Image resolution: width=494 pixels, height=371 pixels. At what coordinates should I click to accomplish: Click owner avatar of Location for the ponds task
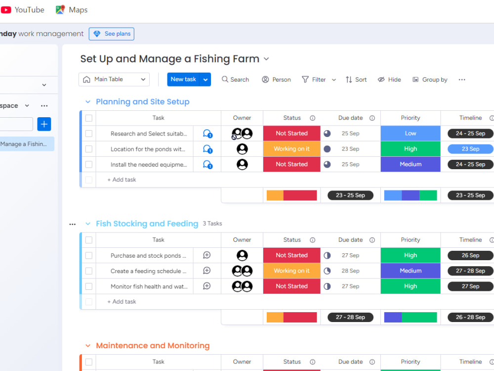click(x=242, y=149)
